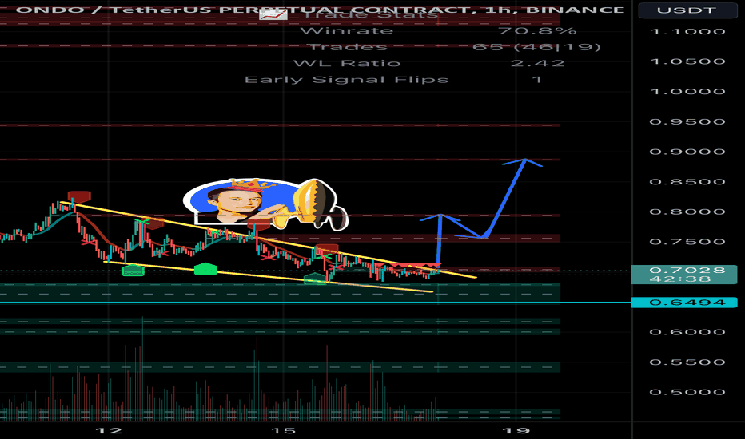The width and height of the screenshot is (745, 439).
Task: Click the 1.0000 price axis label
Action: [687, 92]
